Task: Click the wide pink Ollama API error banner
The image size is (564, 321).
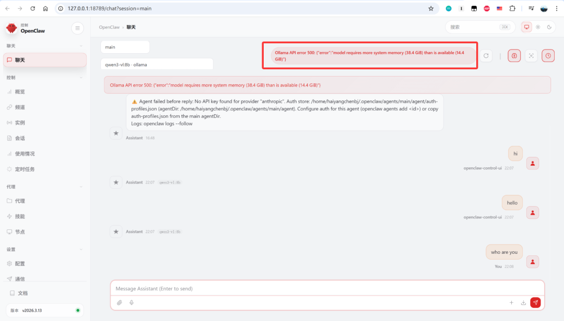Action: point(327,85)
